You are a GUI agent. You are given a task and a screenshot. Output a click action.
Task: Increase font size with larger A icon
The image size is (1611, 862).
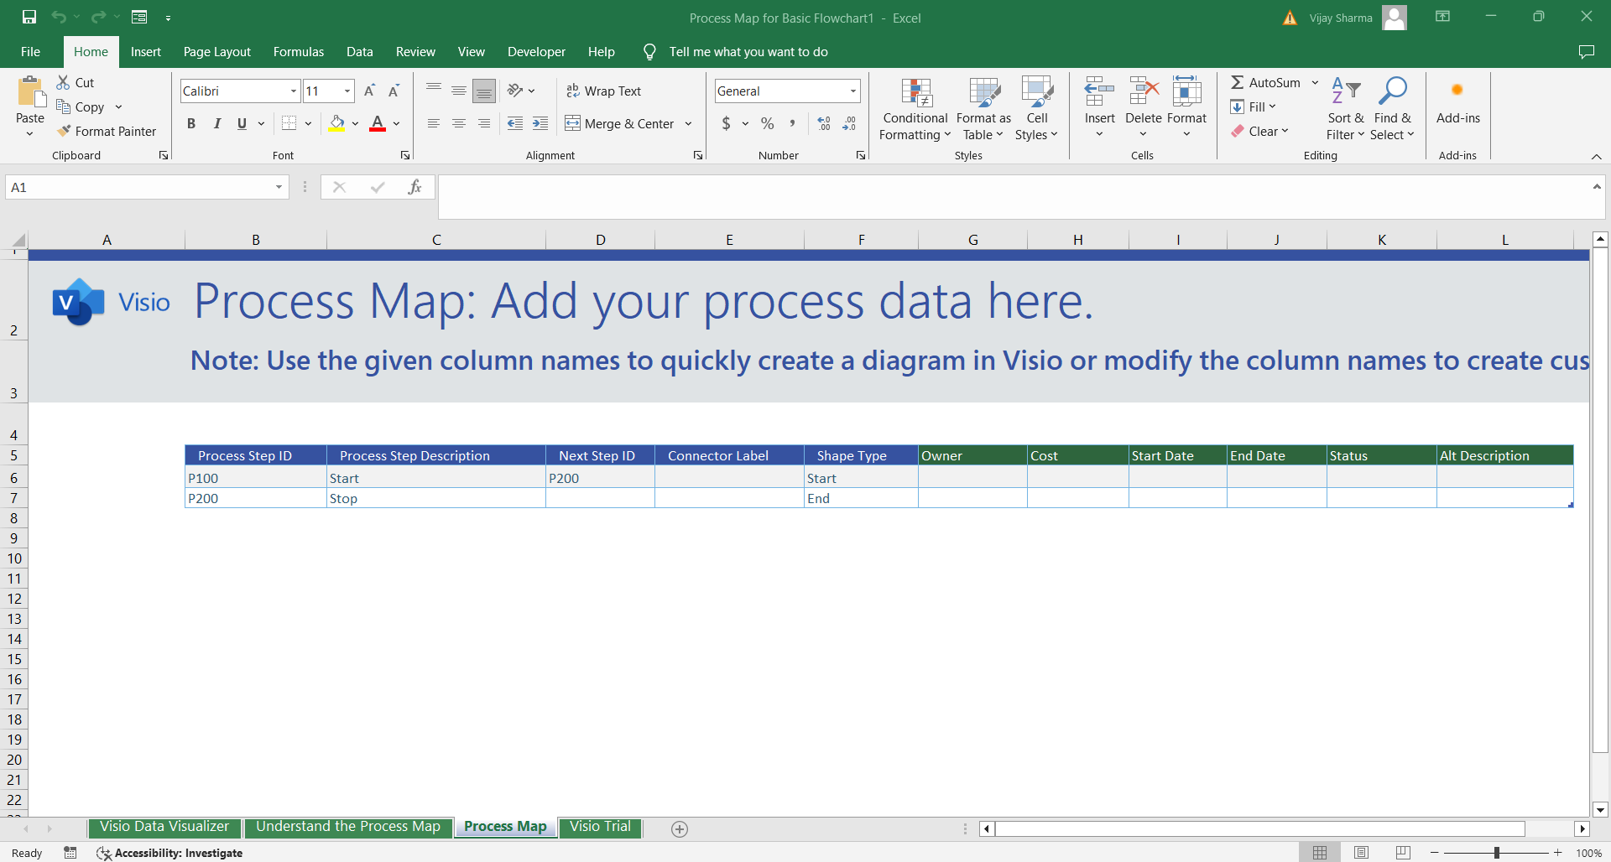pos(369,91)
